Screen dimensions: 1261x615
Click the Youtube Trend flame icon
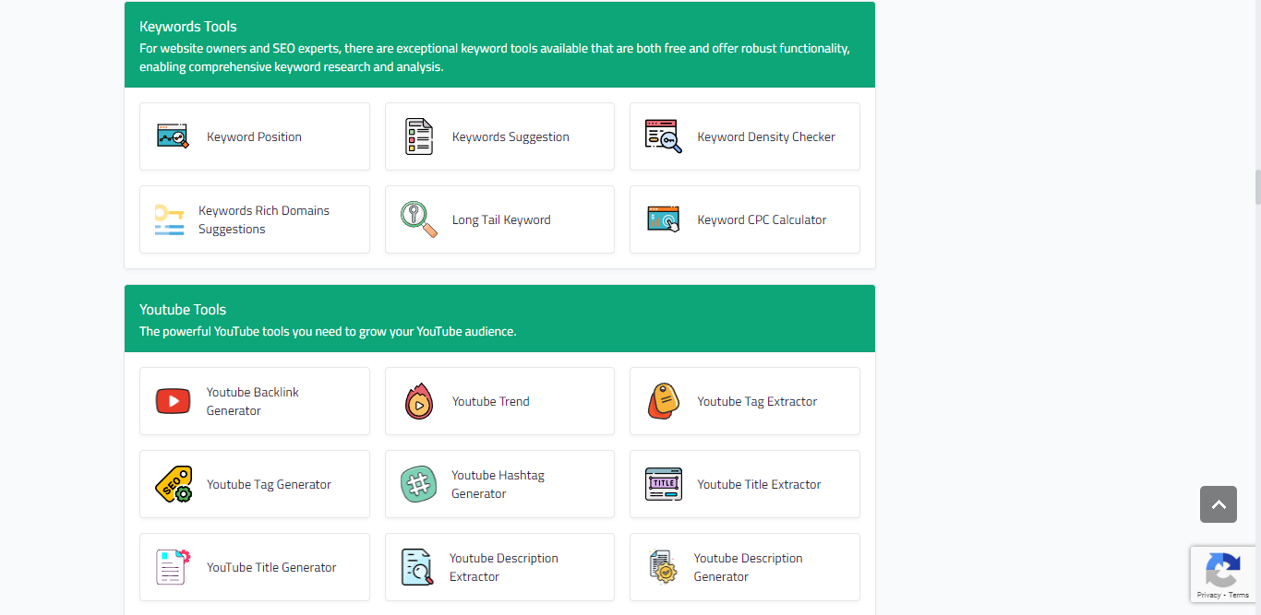pos(419,401)
